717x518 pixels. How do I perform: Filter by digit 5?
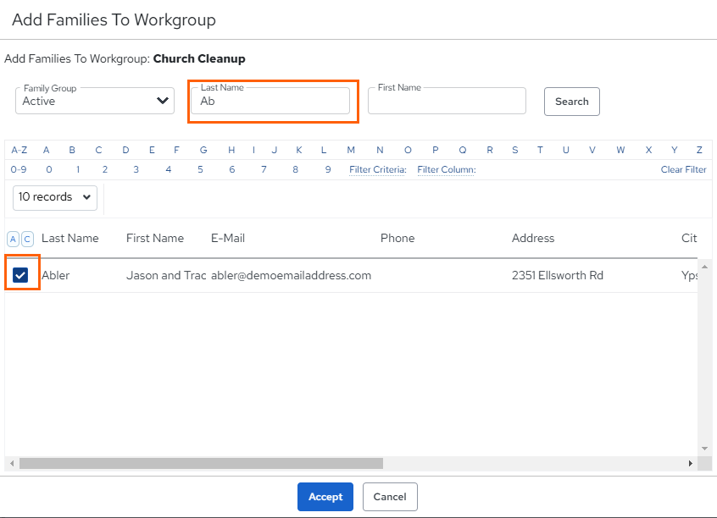point(200,169)
